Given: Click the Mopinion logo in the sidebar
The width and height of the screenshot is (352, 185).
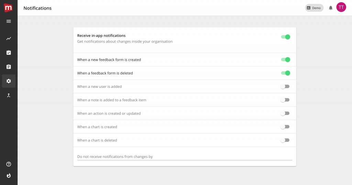Looking at the screenshot, I should point(9,8).
